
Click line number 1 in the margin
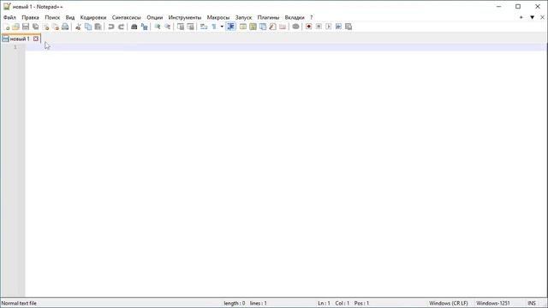[15, 47]
